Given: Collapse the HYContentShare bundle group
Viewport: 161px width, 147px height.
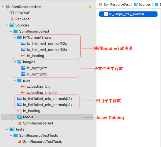Looking at the screenshot, I should [x=15, y=37].
